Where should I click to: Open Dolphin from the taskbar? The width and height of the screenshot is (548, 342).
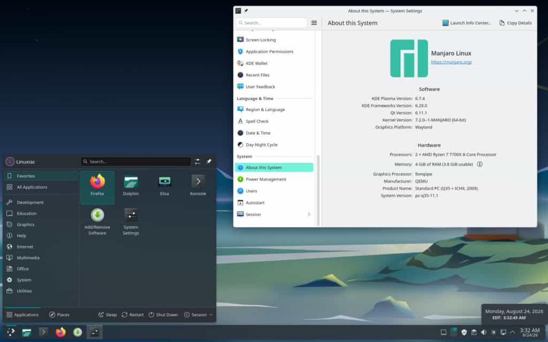click(27, 332)
